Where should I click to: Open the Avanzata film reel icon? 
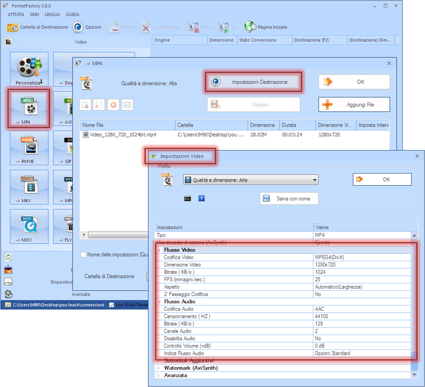(x=8, y=294)
